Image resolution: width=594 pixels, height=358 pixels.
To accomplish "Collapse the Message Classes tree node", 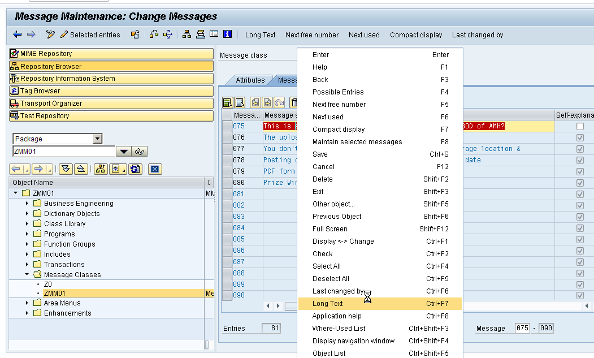I will 25,274.
